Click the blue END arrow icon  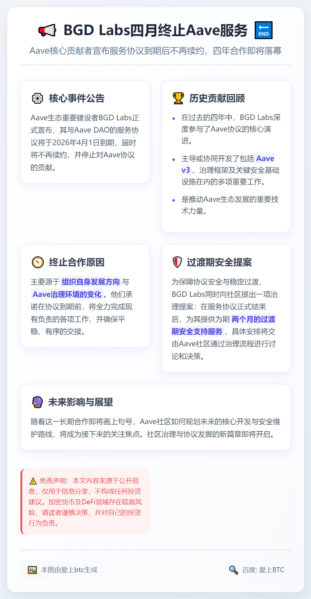tap(263, 30)
